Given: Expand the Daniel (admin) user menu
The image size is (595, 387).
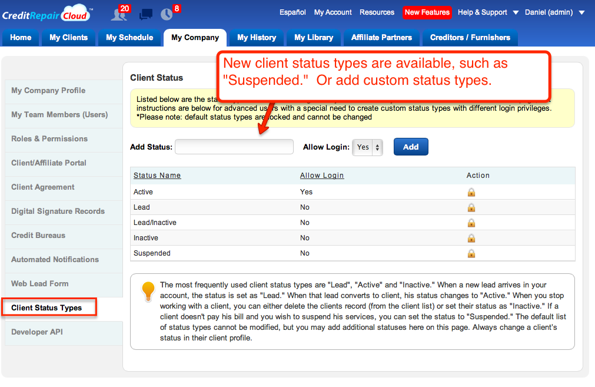Looking at the screenshot, I should coord(554,12).
